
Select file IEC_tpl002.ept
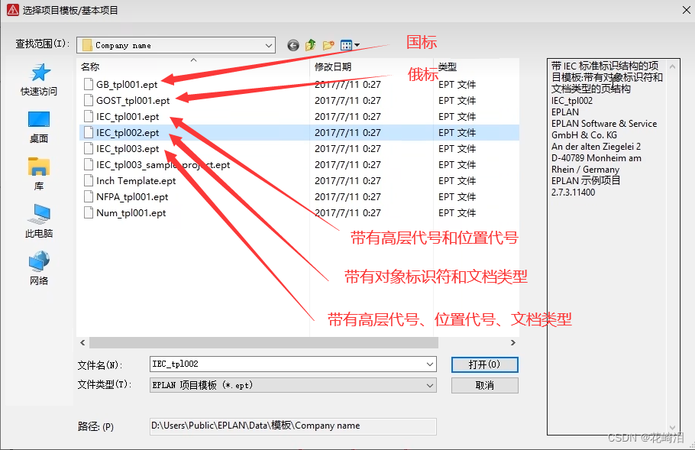128,133
